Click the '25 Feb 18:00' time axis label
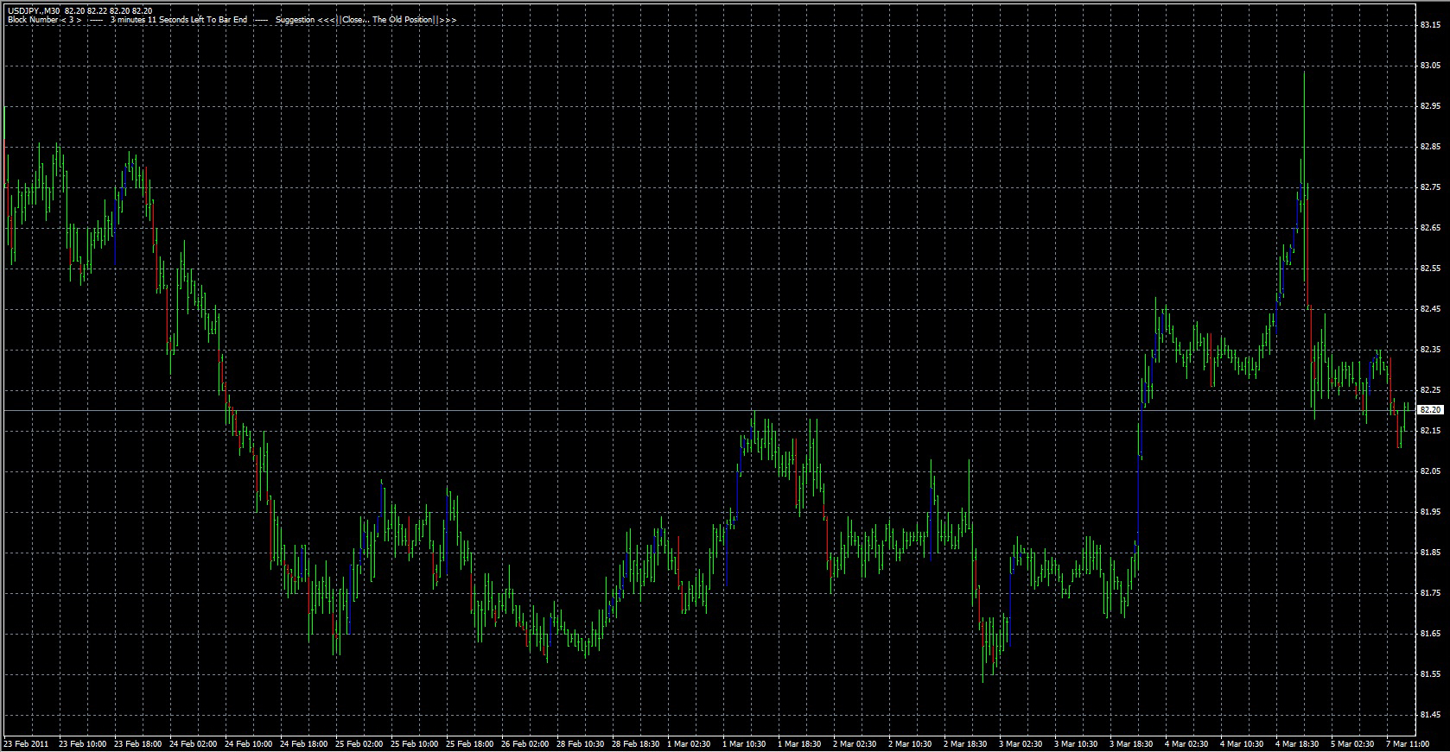Image resolution: width=1450 pixels, height=752 pixels. [469, 743]
